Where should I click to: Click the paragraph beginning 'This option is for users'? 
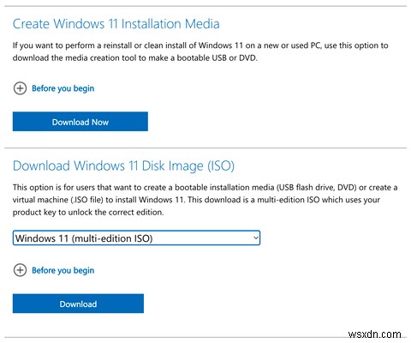205,200
